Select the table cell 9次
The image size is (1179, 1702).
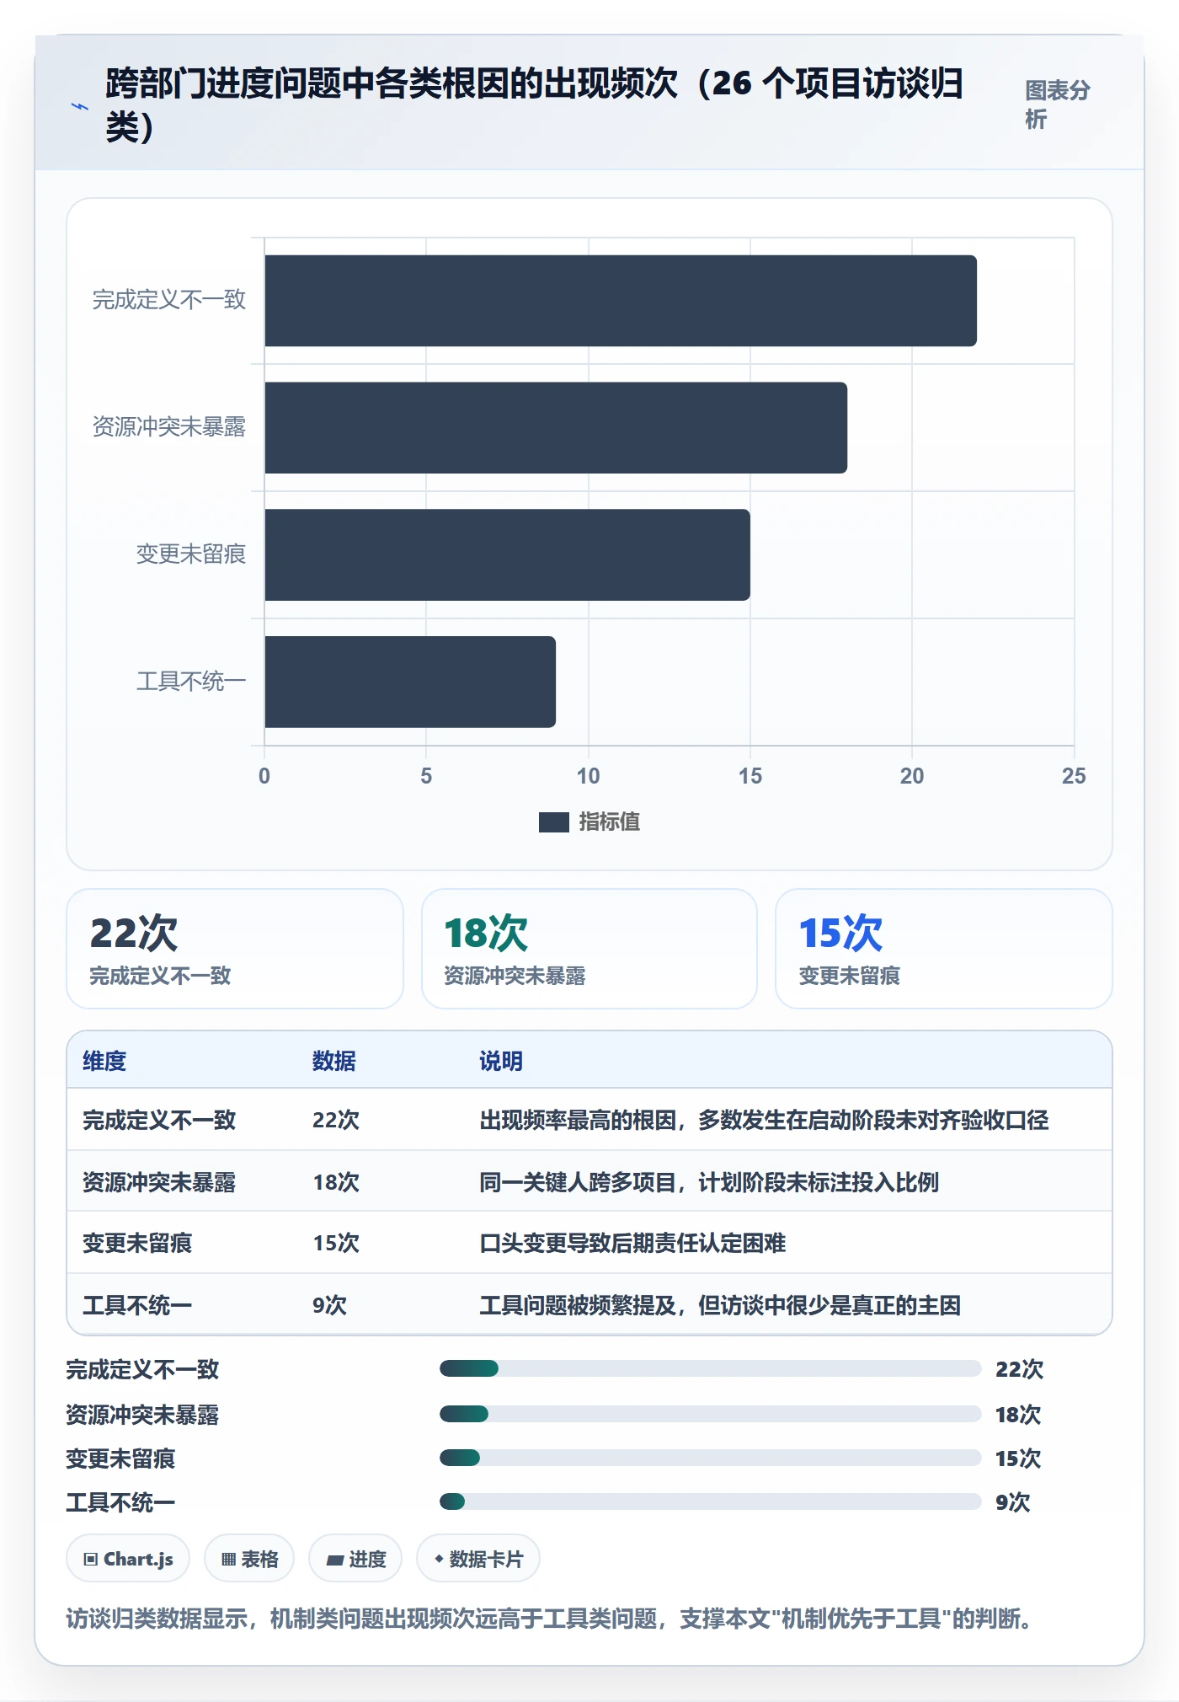tap(330, 1305)
